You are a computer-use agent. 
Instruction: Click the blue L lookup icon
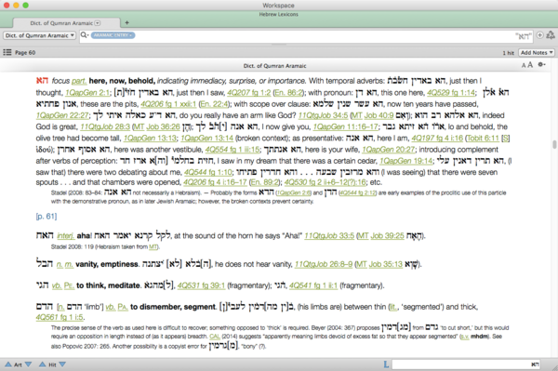[x=386, y=364]
